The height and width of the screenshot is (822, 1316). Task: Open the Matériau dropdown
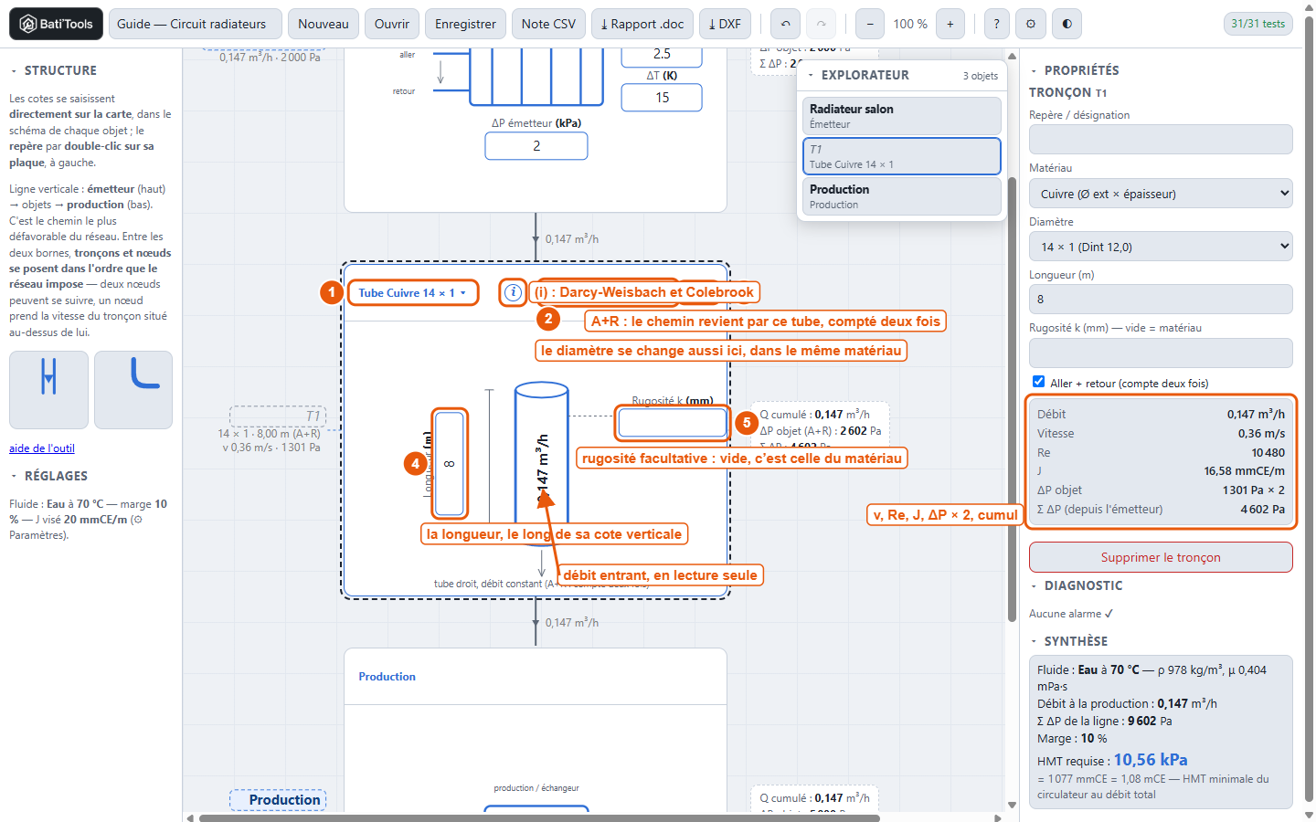(x=1161, y=194)
